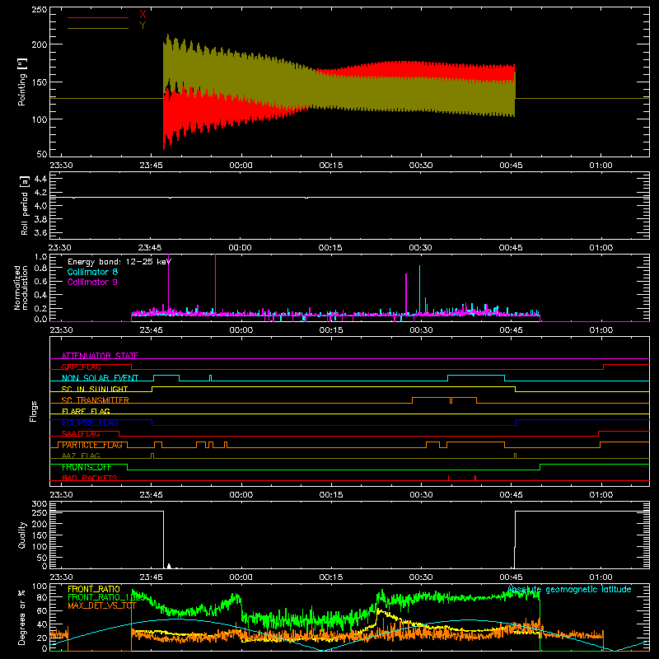Click the "Quality" axis title
This screenshot has width=659, height=659.
(22, 535)
